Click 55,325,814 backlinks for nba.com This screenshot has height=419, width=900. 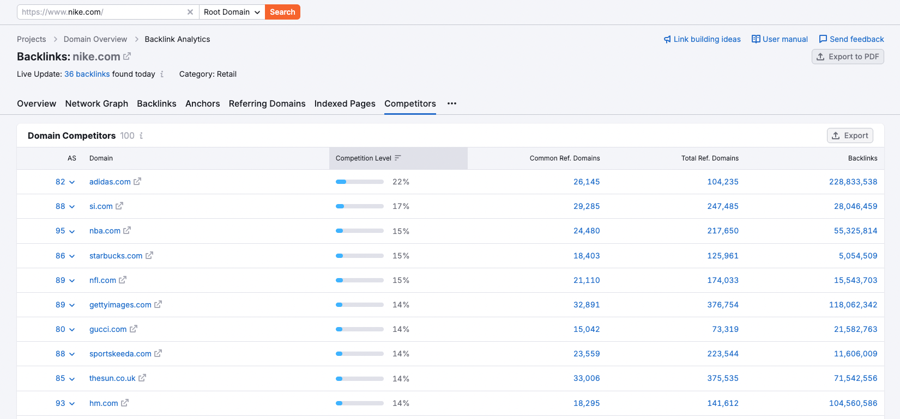[x=856, y=231]
